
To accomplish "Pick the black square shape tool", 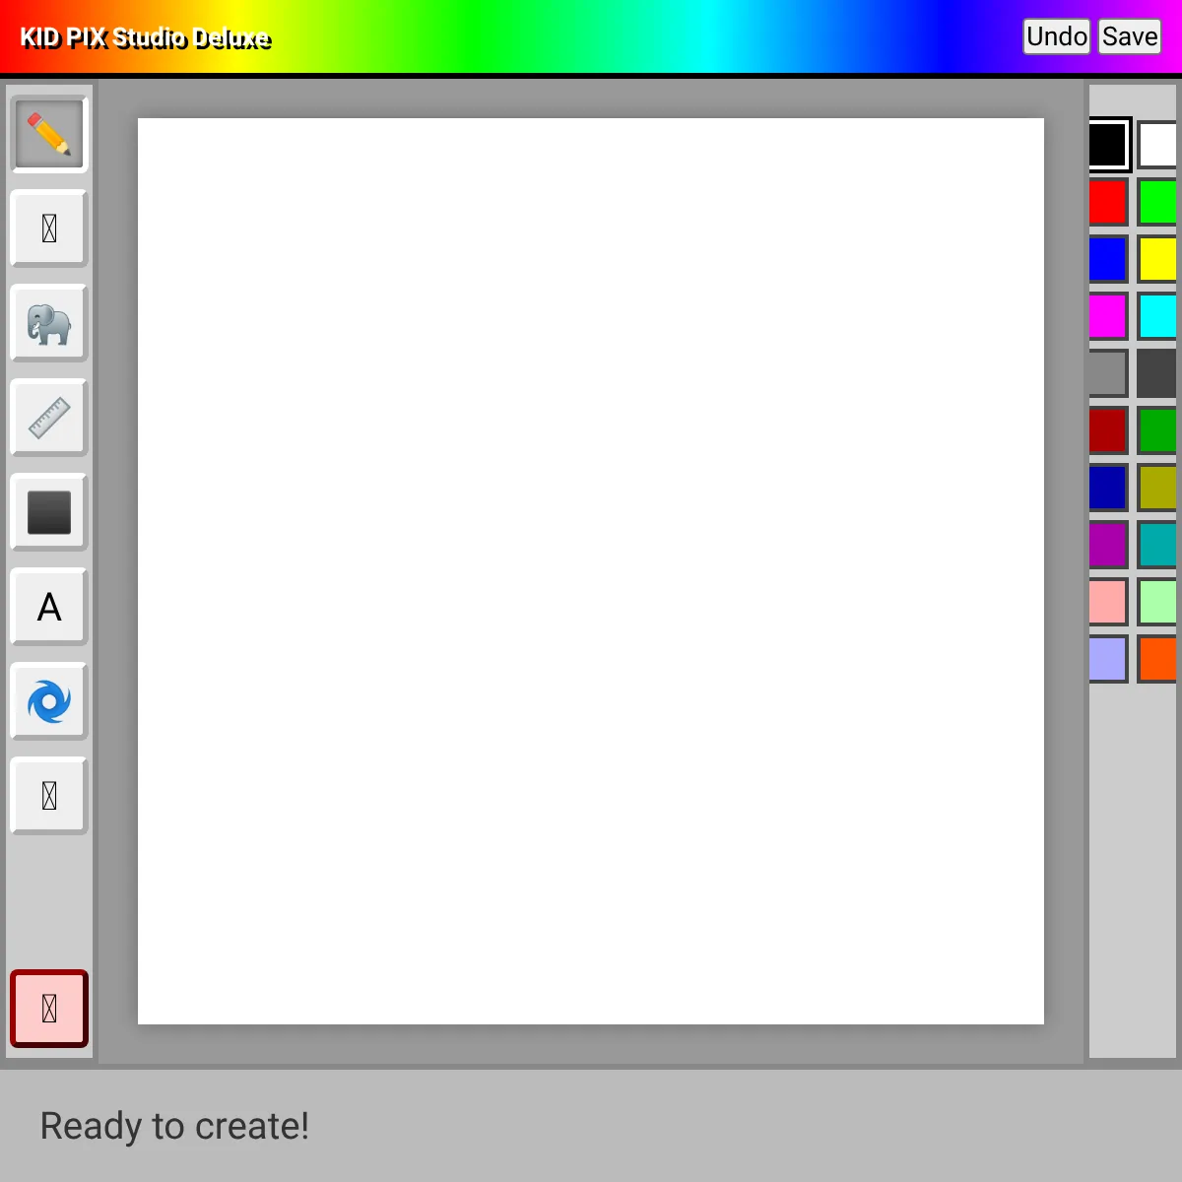I will pyautogui.click(x=49, y=512).
